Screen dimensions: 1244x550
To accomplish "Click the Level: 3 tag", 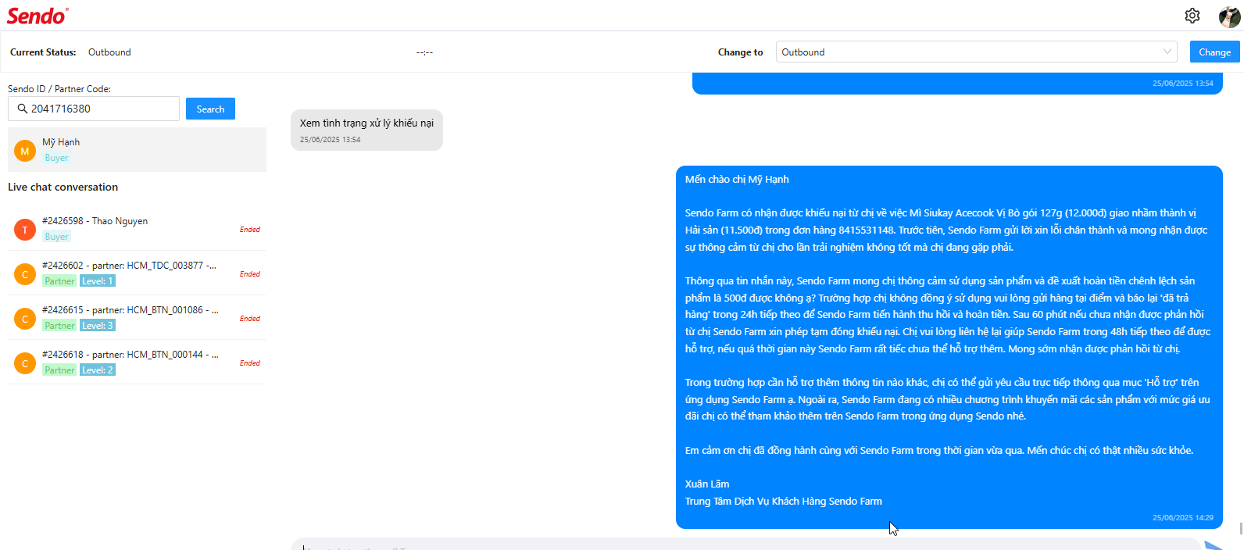I will (x=98, y=326).
